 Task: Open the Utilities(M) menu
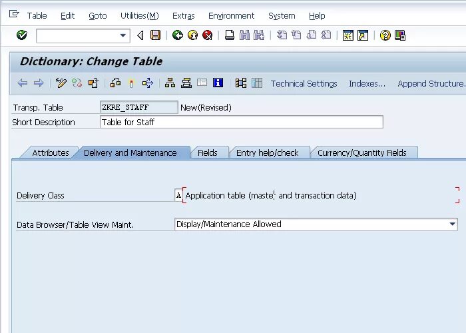click(x=140, y=16)
